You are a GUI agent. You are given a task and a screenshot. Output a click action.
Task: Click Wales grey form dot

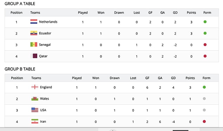(204, 99)
